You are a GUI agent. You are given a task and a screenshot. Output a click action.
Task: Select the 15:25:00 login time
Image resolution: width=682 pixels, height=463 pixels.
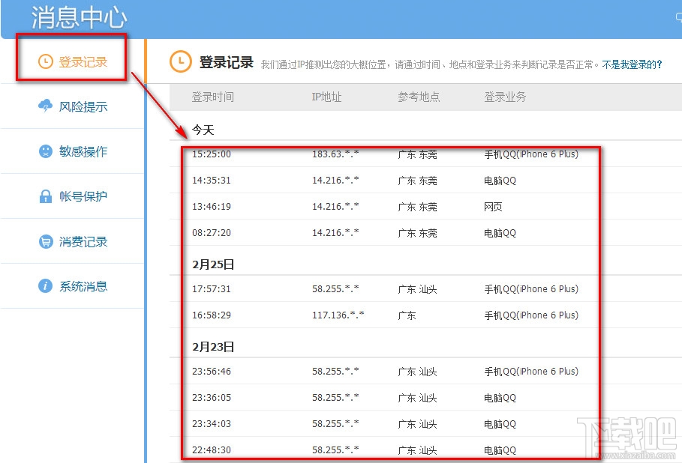coord(212,154)
